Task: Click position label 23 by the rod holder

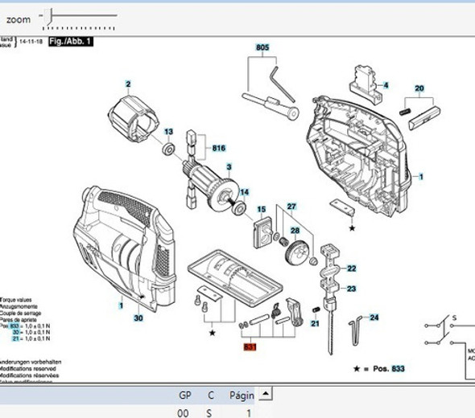Action: click(351, 289)
